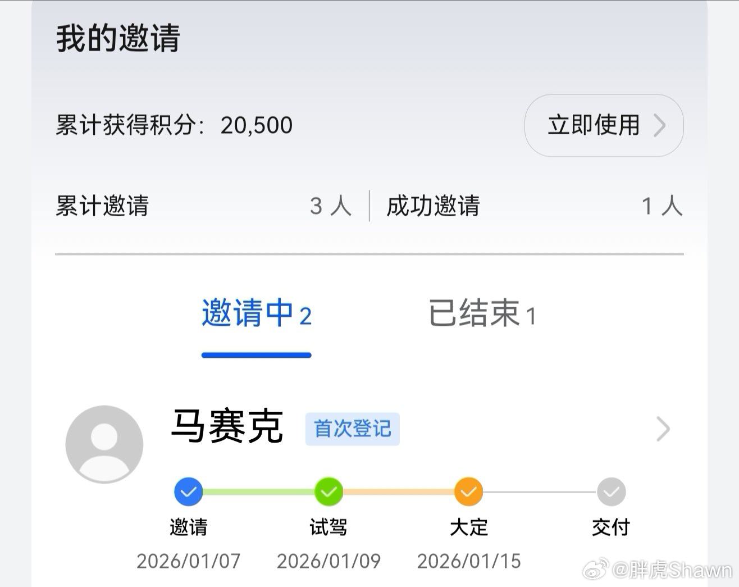Screen dimensions: 739x587
Task: Click the chevron inside the 立即使用 button
Action: coord(660,126)
